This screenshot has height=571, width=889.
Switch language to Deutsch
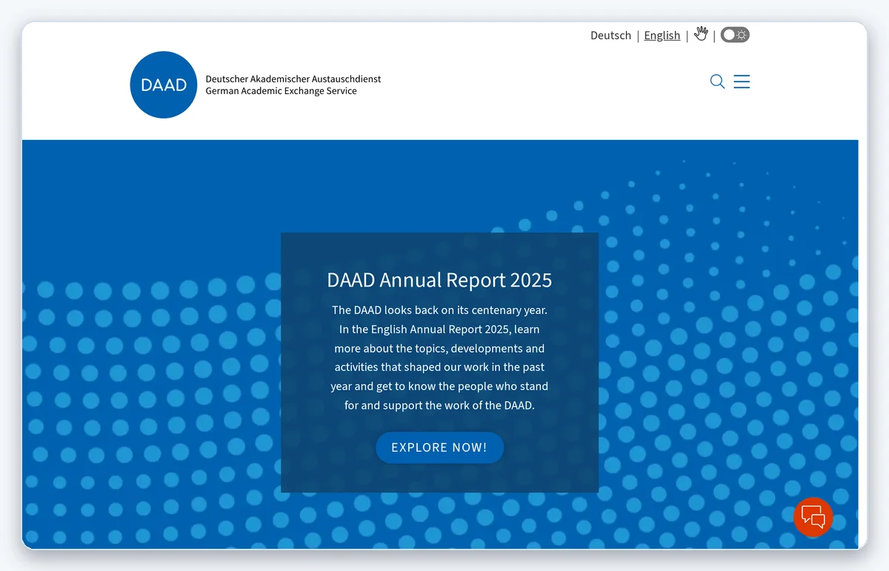click(x=610, y=36)
